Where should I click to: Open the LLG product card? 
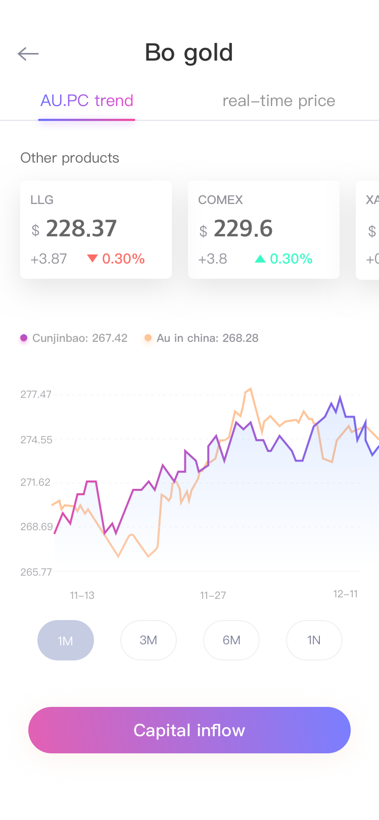(x=96, y=230)
